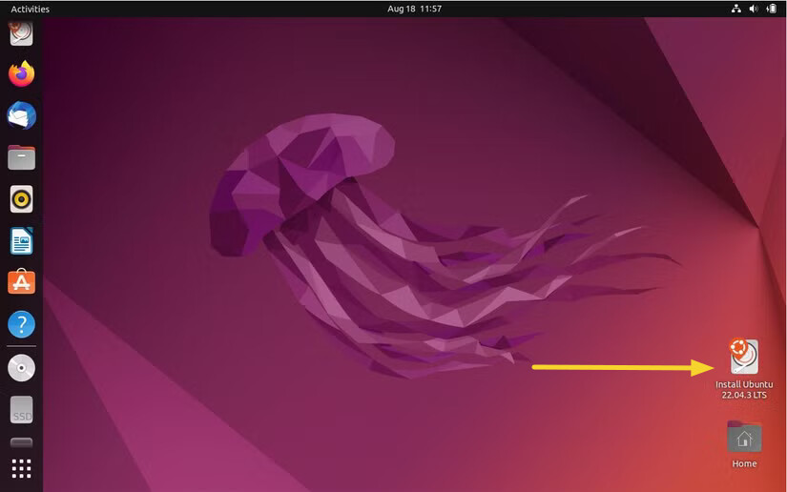Viewport: 787px width, 492px height.
Task: Click the optical disc icon in dock
Action: pos(21,368)
